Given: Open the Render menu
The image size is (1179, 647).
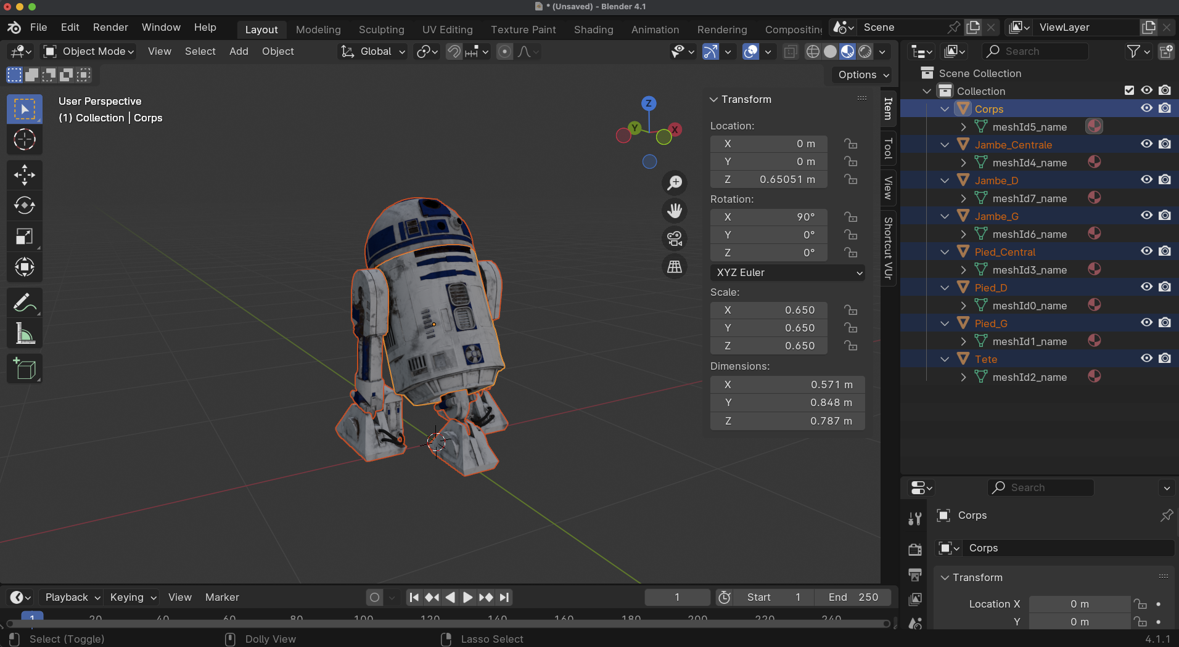Looking at the screenshot, I should point(110,28).
